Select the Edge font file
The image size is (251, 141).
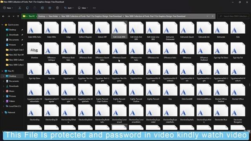tap(69, 30)
